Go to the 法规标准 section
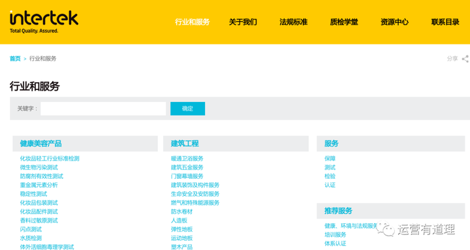Image resolution: width=470 pixels, height=250 pixels. [x=294, y=22]
